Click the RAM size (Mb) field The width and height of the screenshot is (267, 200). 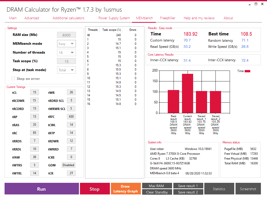(x=66, y=35)
